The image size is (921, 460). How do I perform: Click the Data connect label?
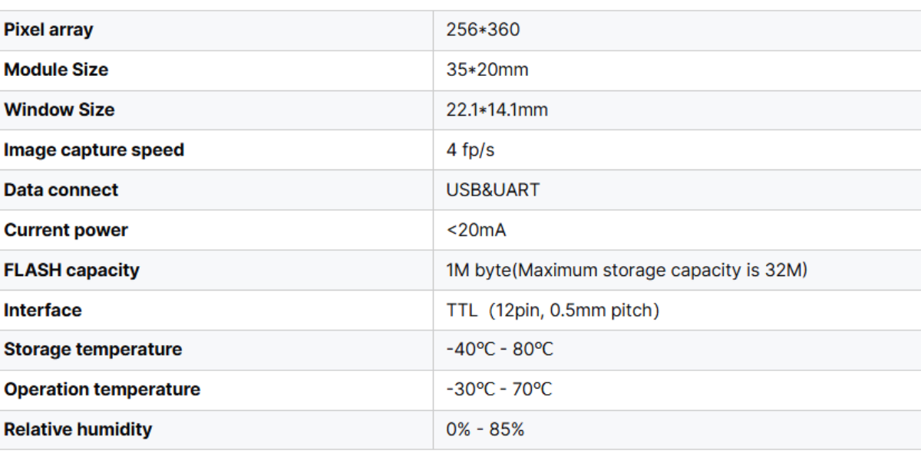coord(61,190)
